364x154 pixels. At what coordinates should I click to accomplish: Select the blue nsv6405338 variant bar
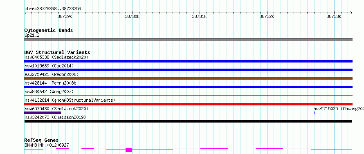[188, 61]
